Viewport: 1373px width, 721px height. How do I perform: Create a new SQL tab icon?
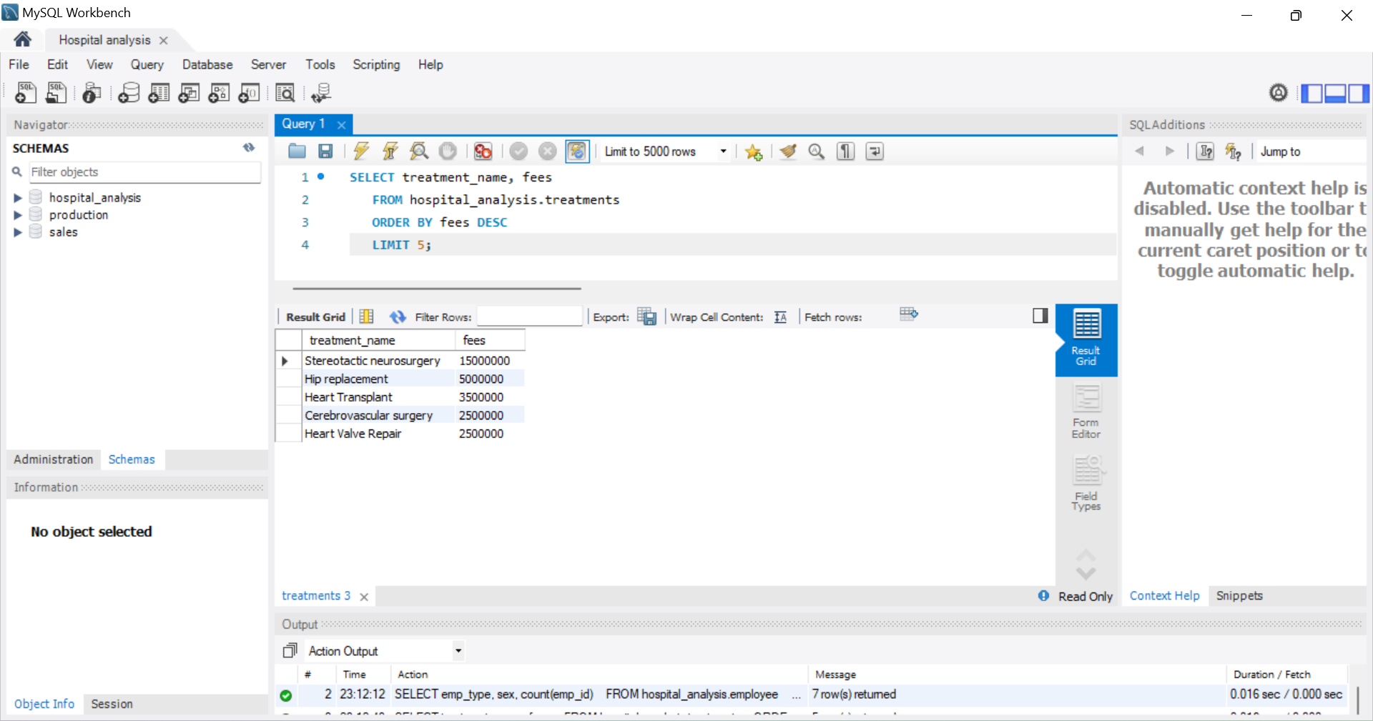point(26,93)
